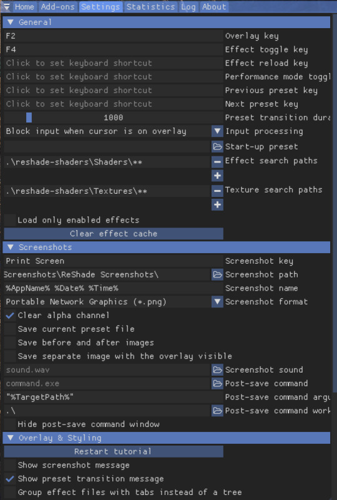Screen dimensions: 337x500
Task: Add a new effect search path
Action: click(217, 176)
